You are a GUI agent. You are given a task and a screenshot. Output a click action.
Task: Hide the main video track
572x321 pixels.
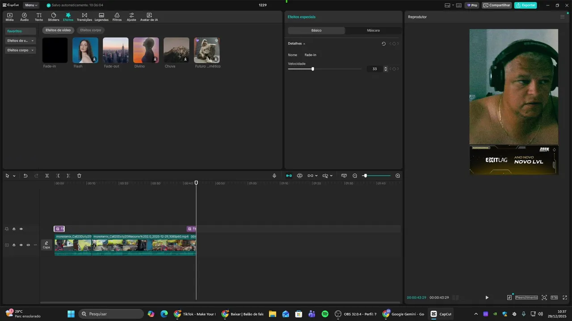point(21,245)
